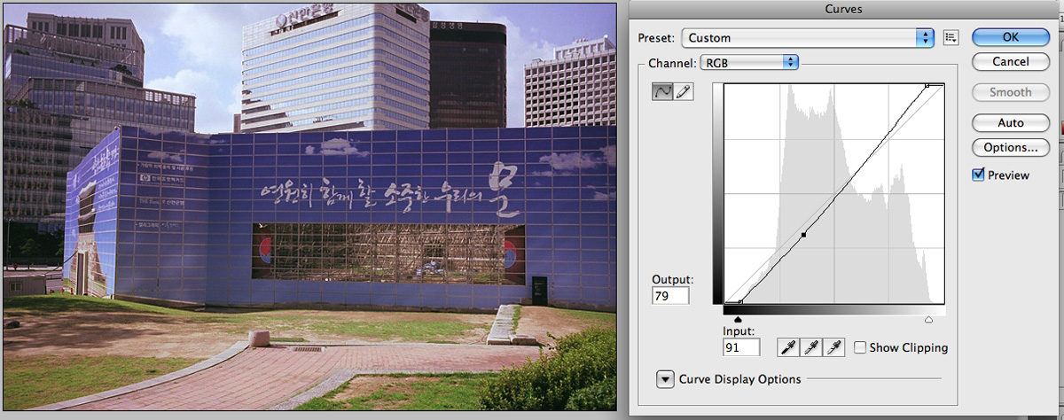
Task: Enable the Show Clipping checkbox
Action: pyautogui.click(x=860, y=348)
